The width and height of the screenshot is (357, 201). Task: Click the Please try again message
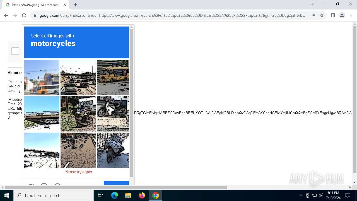point(78,172)
